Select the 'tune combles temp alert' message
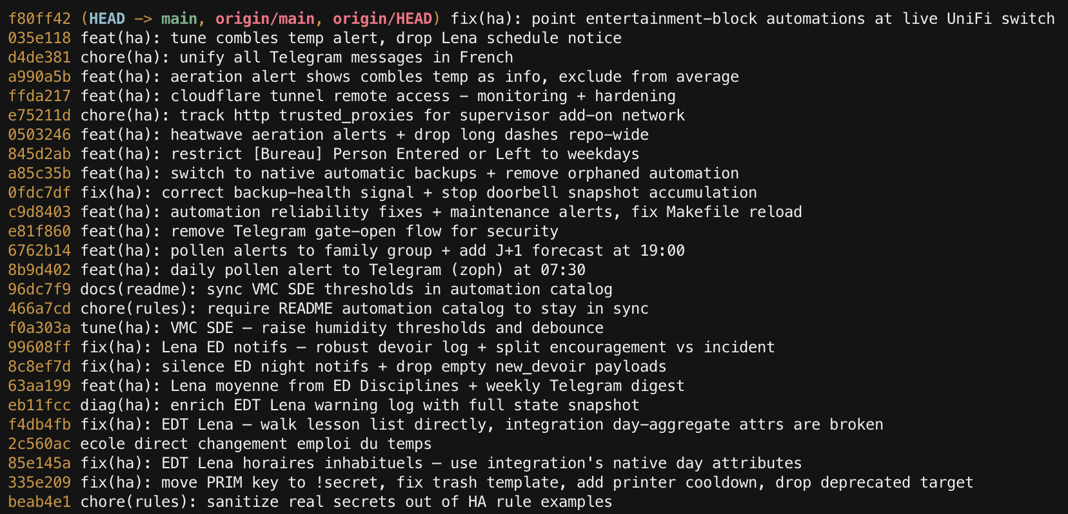The image size is (1068, 514). [x=351, y=38]
